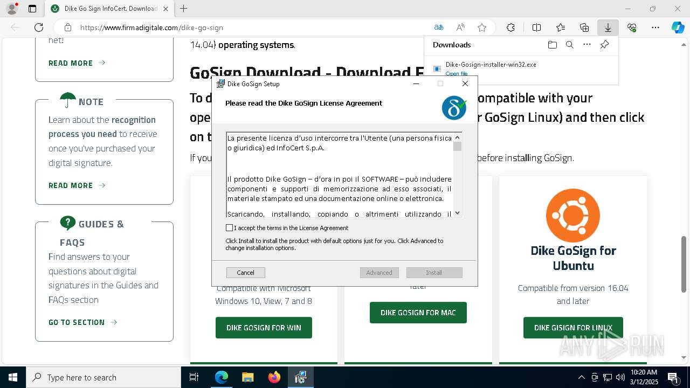Click the umbrella Note icon
690x388 pixels.
pyautogui.click(x=68, y=100)
